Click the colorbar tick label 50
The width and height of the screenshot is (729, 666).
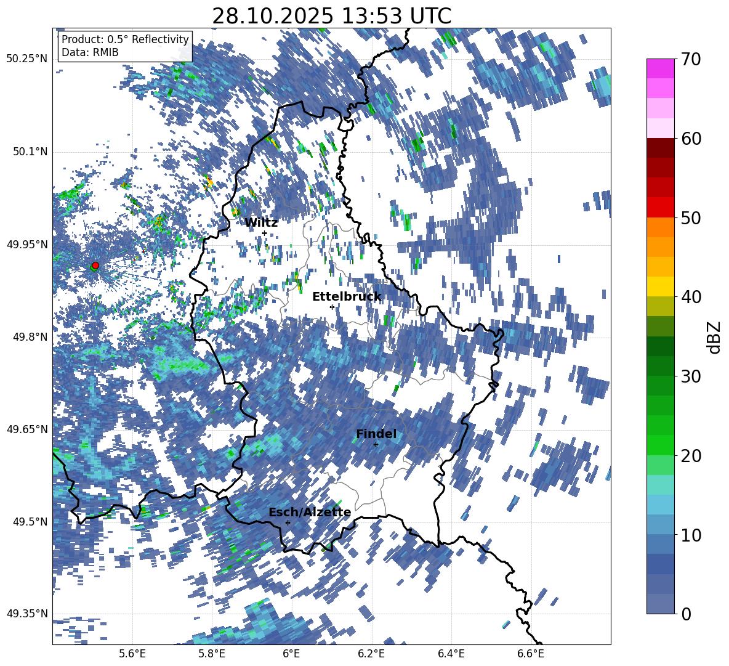tap(691, 217)
